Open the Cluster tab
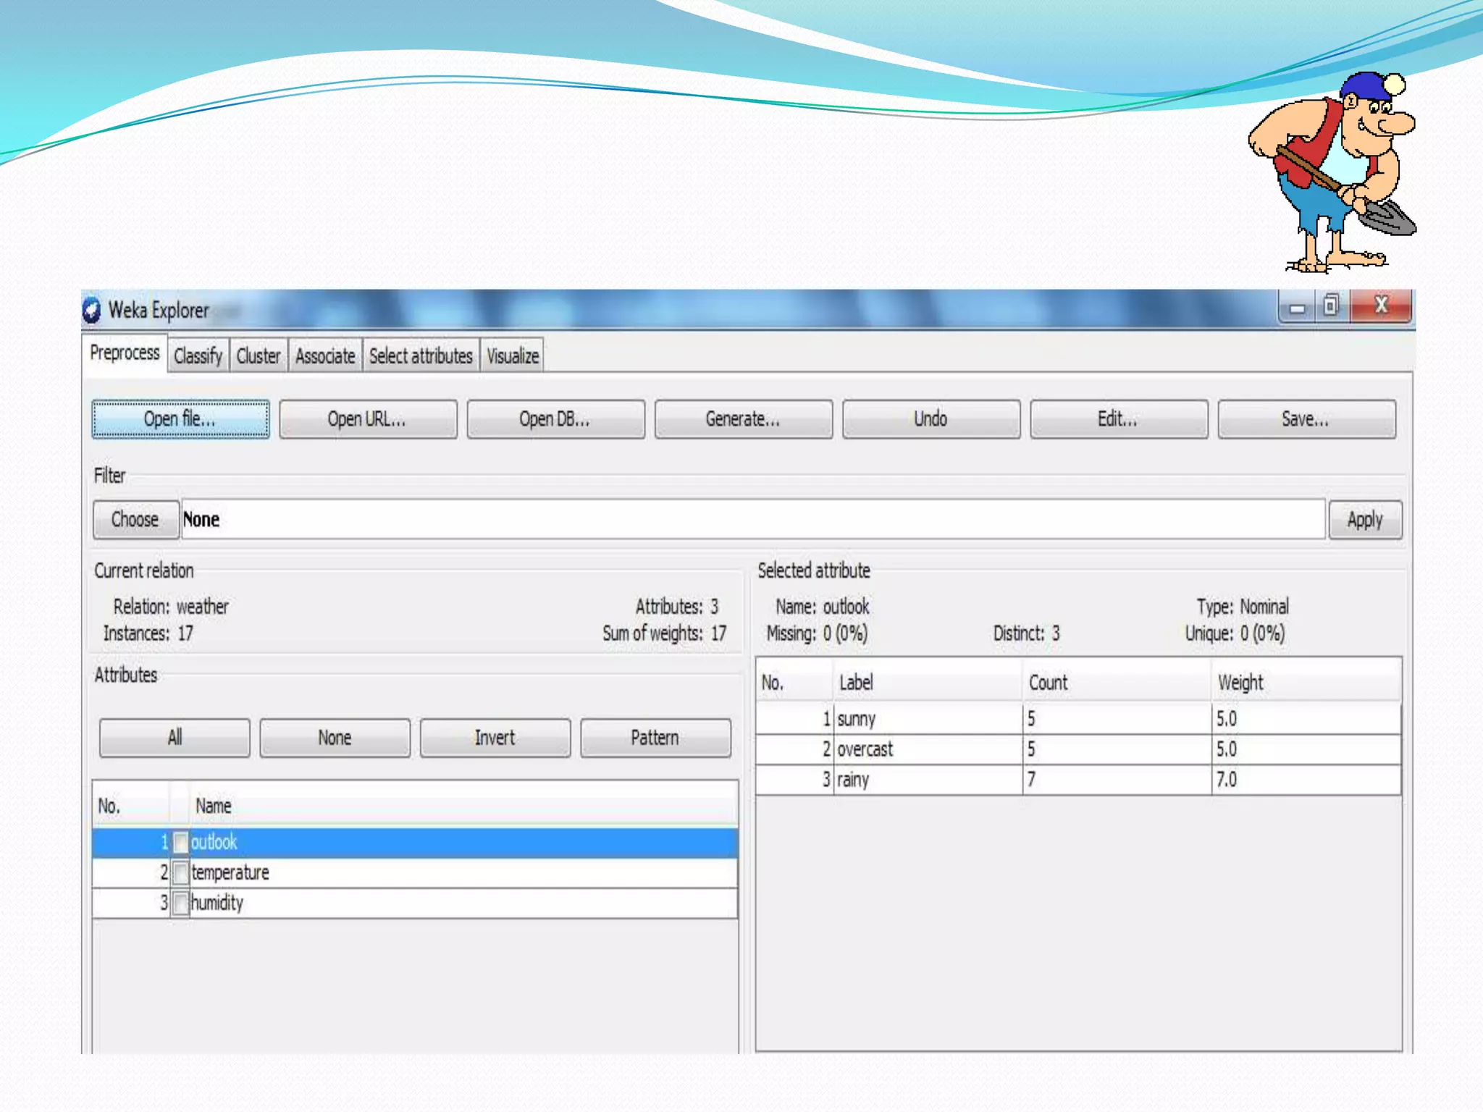This screenshot has height=1112, width=1483. tap(259, 356)
